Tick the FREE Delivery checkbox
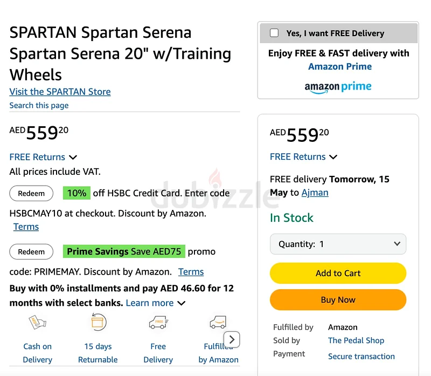The height and width of the screenshot is (376, 431). click(x=274, y=33)
